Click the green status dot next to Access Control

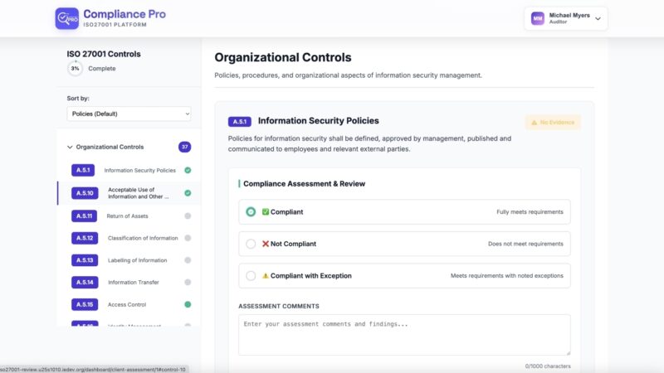pyautogui.click(x=188, y=304)
